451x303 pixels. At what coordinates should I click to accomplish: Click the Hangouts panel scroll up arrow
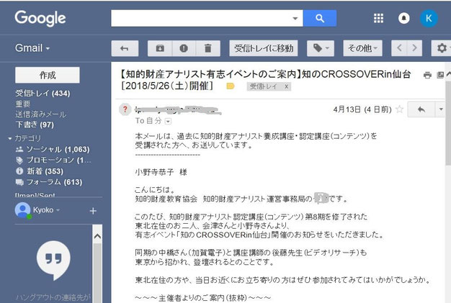click(x=97, y=236)
